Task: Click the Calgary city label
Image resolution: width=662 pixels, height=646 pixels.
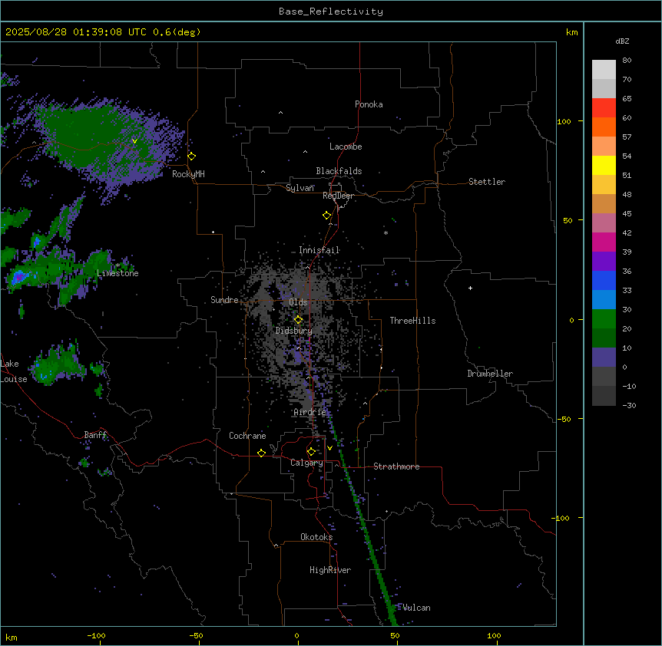Action: [306, 463]
